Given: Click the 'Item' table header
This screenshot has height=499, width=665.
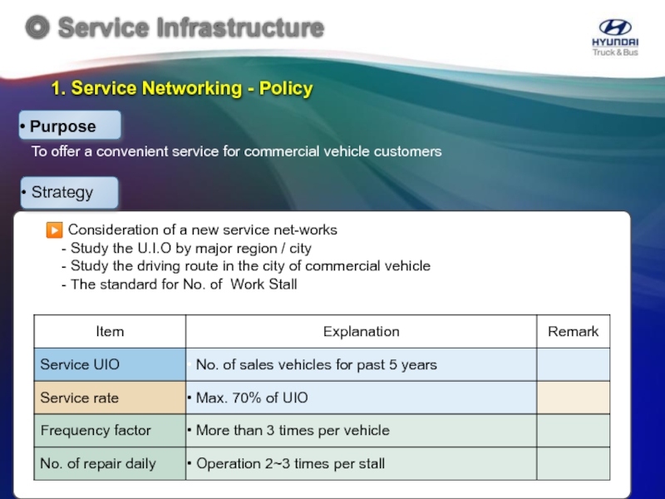Looking at the screenshot, I should click(110, 331).
